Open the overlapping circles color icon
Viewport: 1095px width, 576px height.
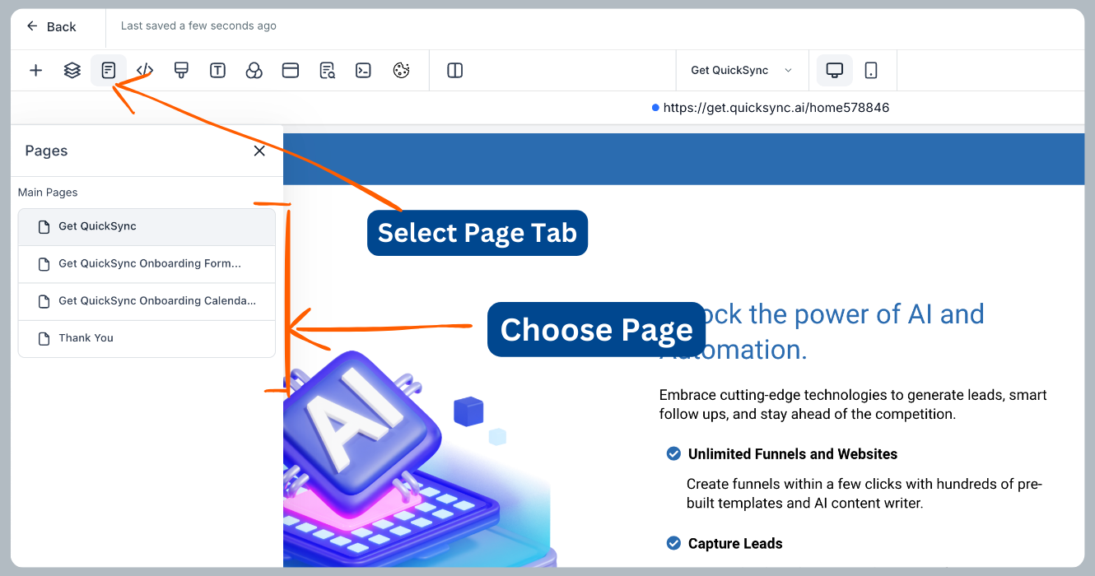pyautogui.click(x=254, y=71)
